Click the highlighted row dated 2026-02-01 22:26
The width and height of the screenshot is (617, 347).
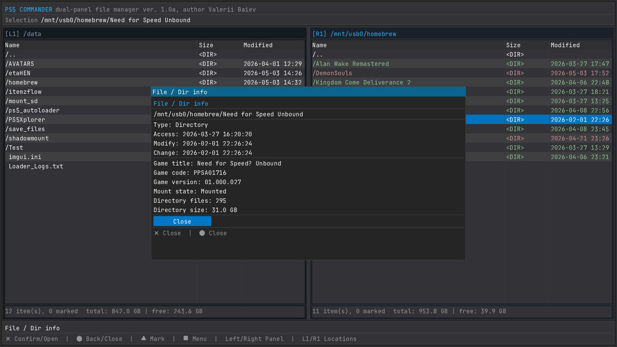(x=539, y=120)
